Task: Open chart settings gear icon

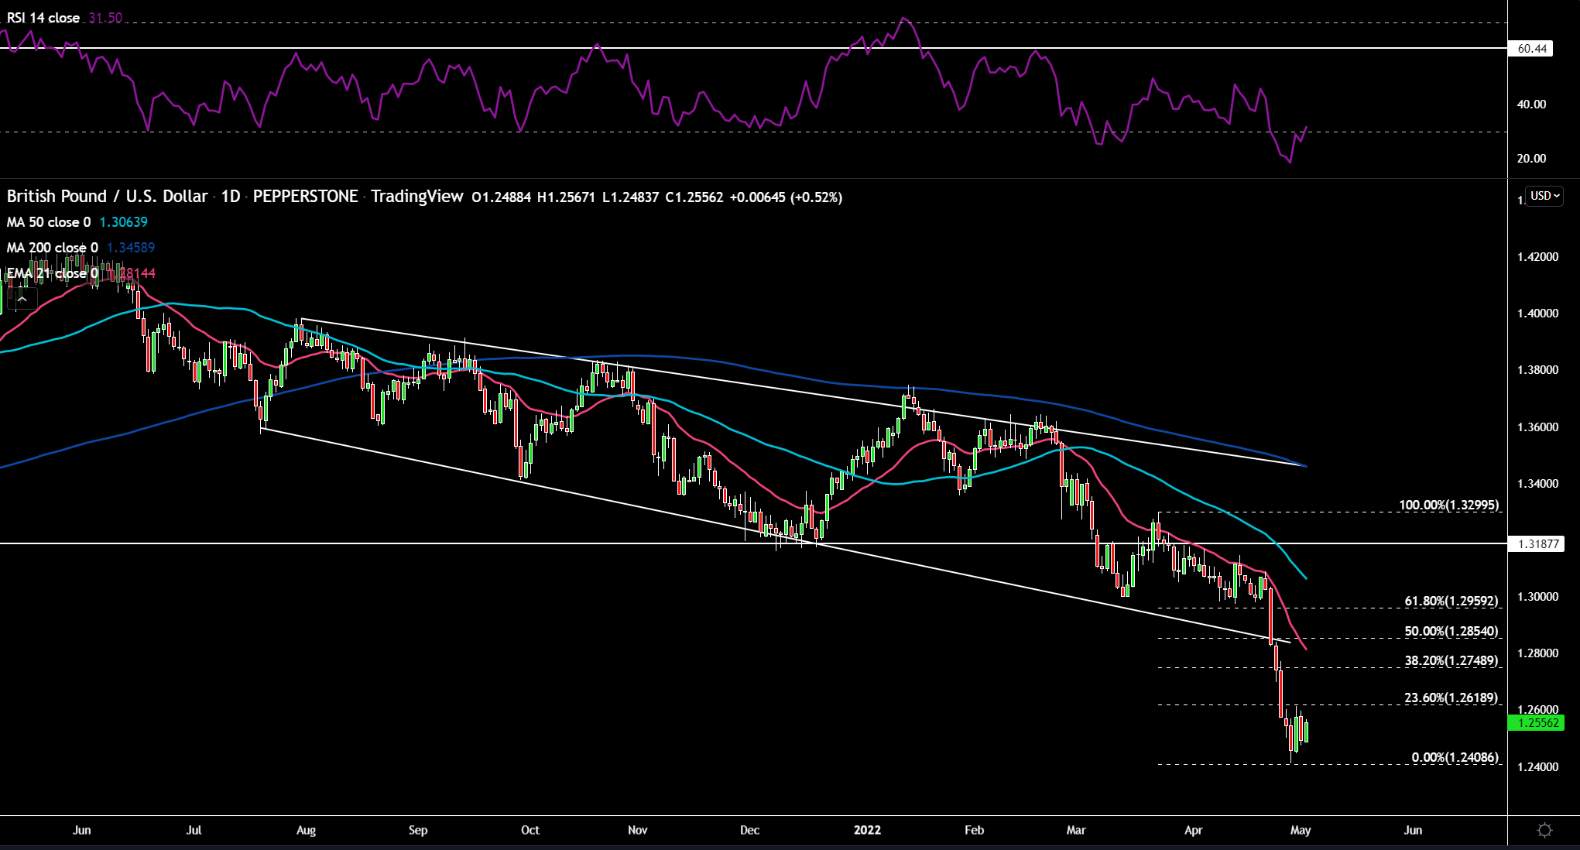Action: 1544,830
